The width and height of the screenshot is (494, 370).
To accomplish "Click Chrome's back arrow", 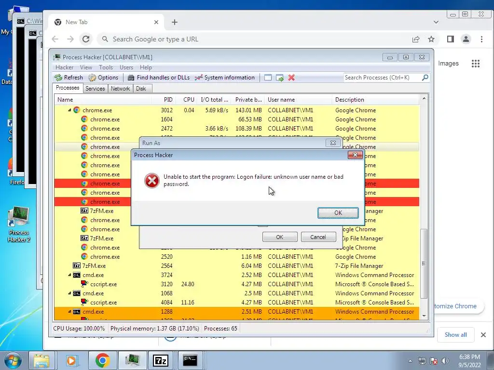I will (55, 39).
